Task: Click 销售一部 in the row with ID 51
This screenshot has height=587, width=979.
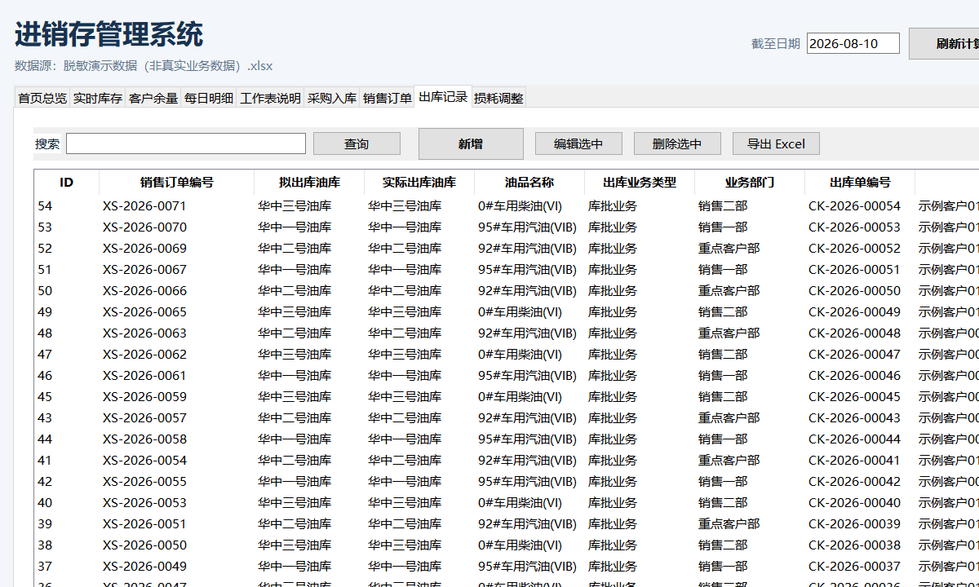Action: pyautogui.click(x=723, y=269)
